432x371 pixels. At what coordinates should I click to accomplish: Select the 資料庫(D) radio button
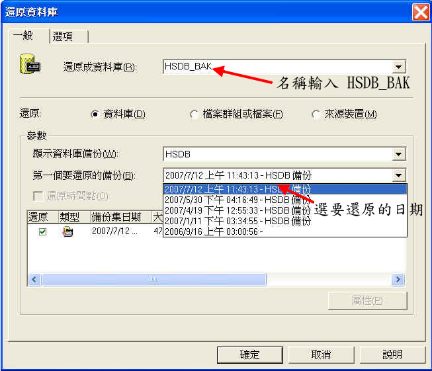coord(95,114)
